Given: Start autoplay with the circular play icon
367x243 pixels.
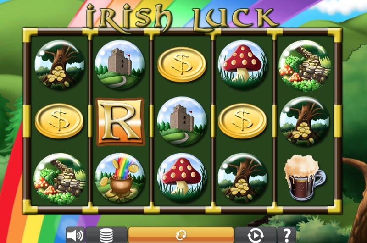Looking at the screenshot, I should 256,235.
